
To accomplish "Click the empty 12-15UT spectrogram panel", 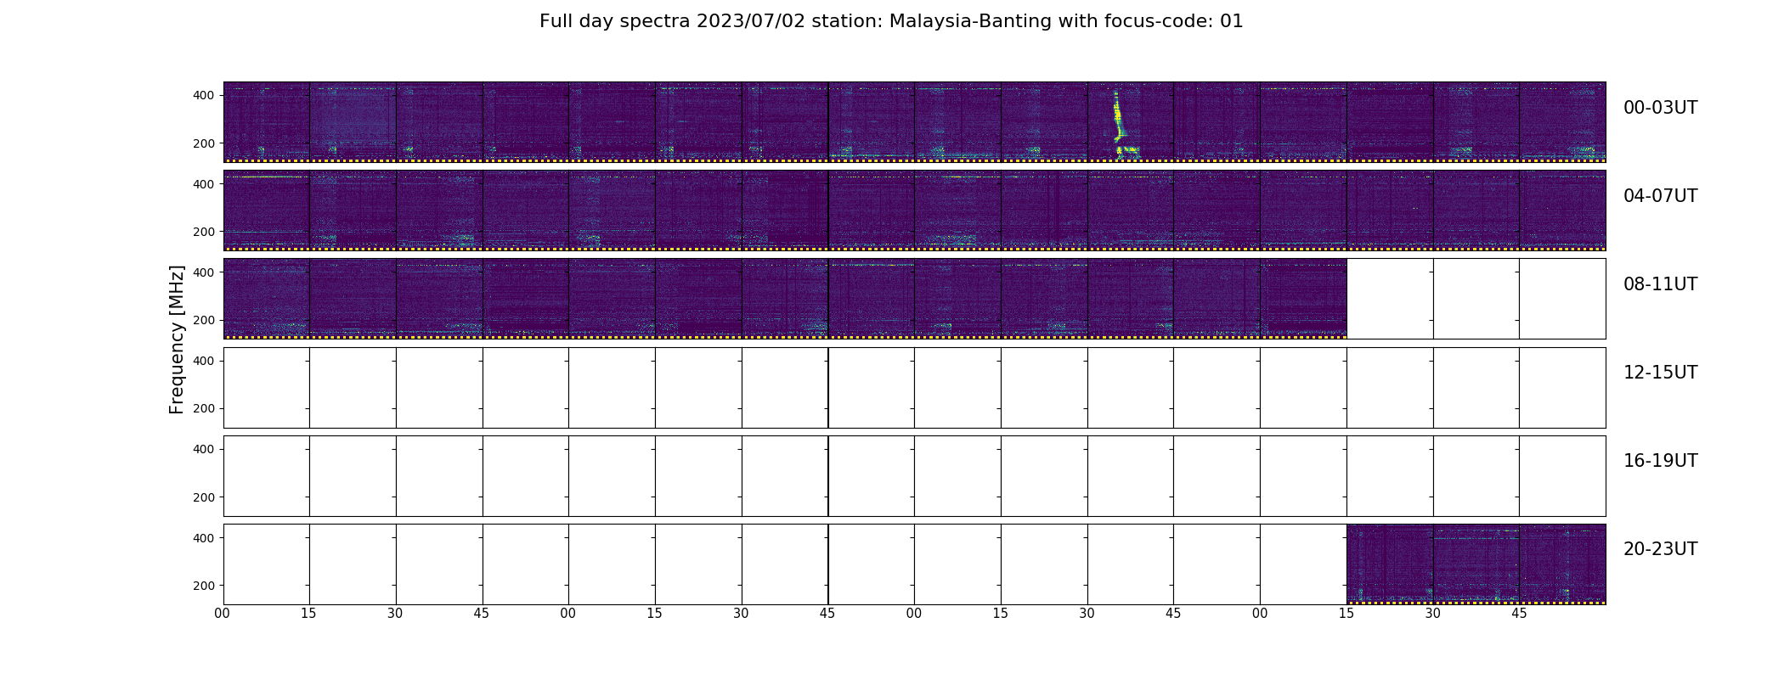I will 914,388.
